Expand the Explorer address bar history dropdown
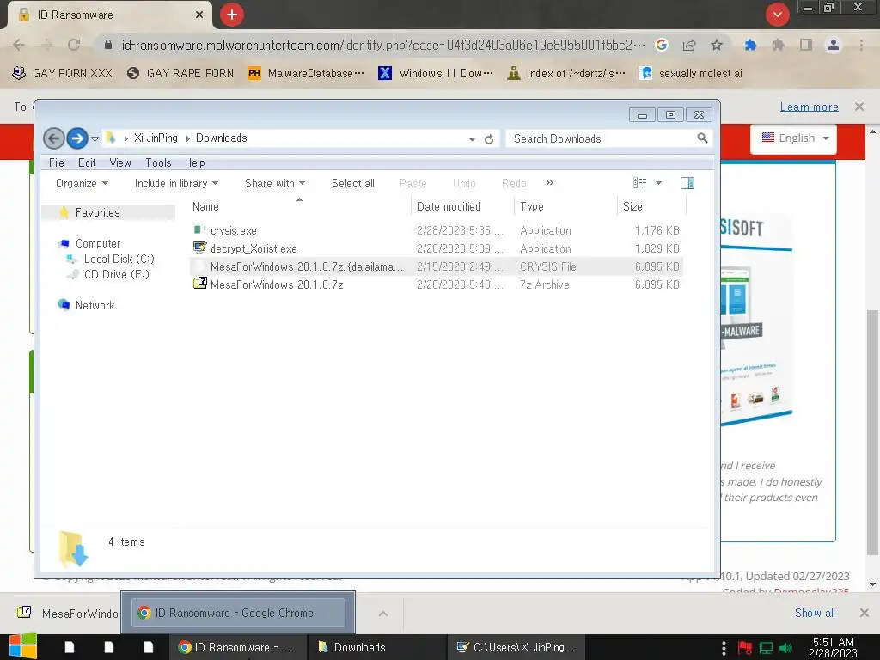 pos(472,139)
